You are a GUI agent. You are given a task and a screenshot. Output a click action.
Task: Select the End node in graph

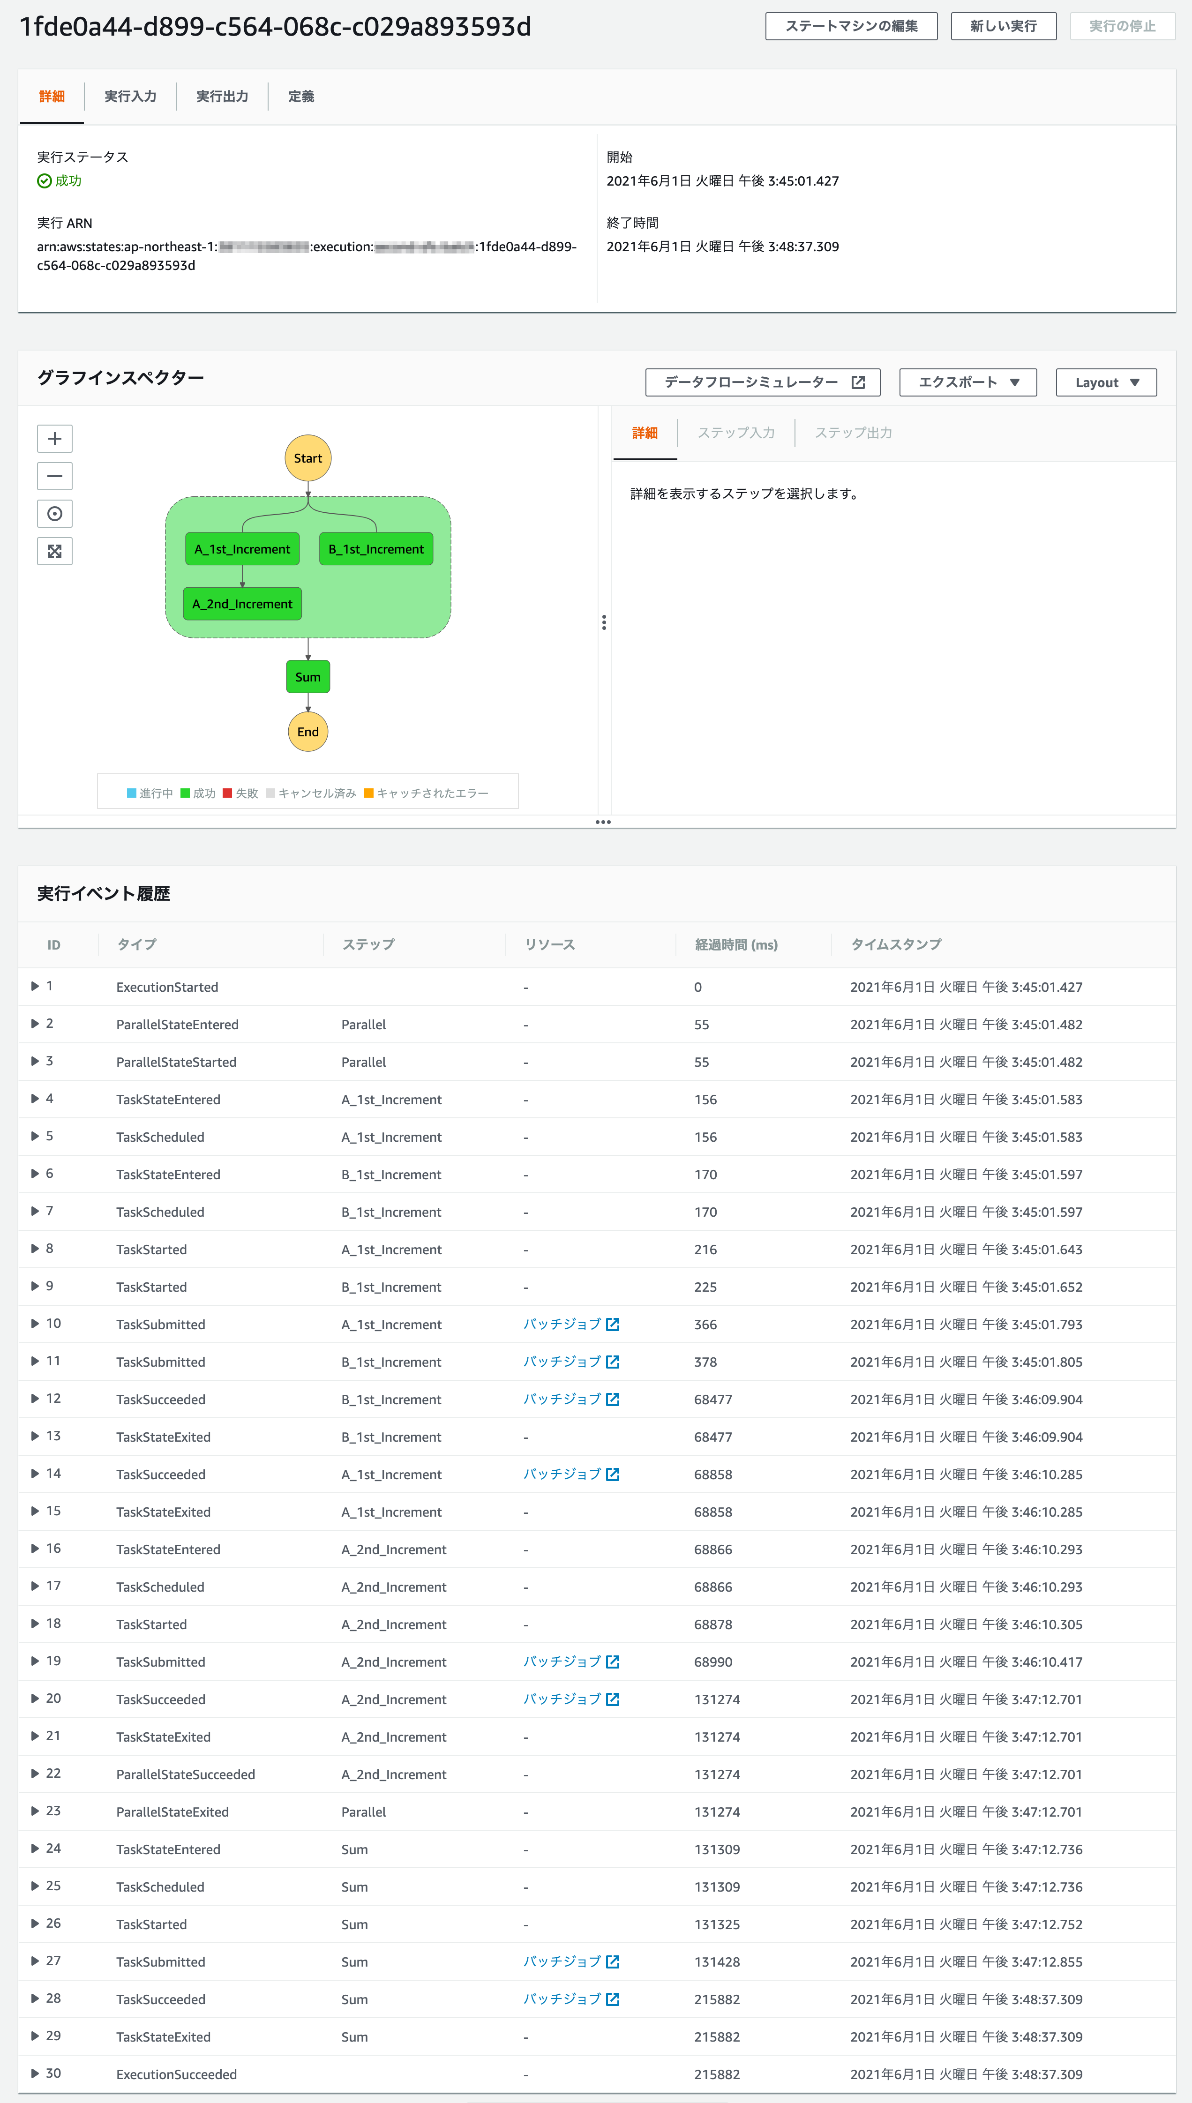(308, 732)
